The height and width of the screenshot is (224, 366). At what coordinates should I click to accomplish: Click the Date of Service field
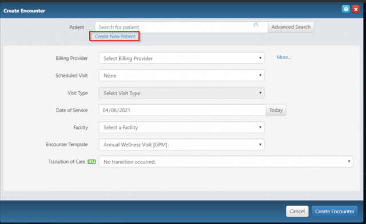[x=182, y=110]
